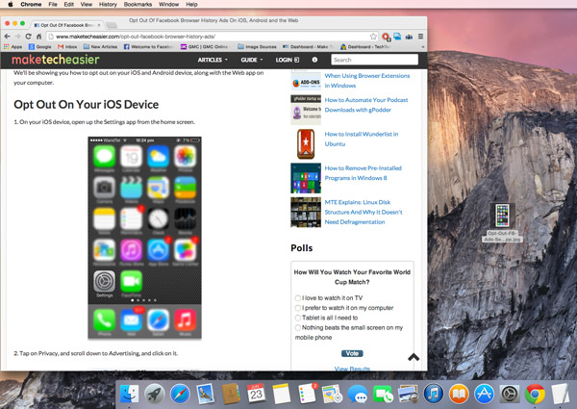Open the History menu
Image resolution: width=577 pixels, height=409 pixels.
[108, 5]
